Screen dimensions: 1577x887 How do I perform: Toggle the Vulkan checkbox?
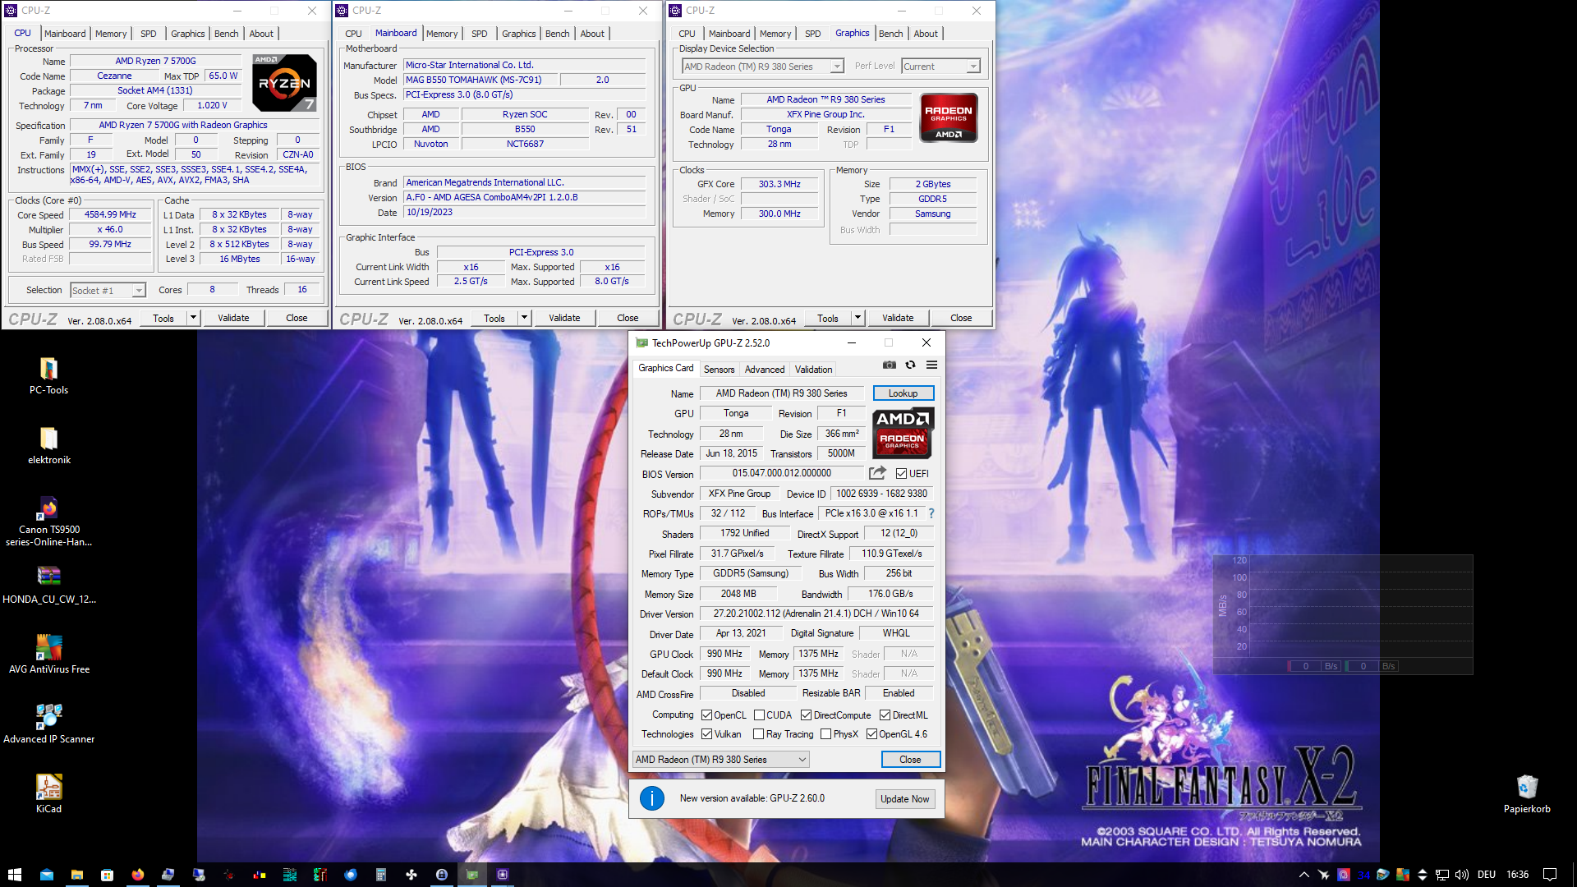706,734
